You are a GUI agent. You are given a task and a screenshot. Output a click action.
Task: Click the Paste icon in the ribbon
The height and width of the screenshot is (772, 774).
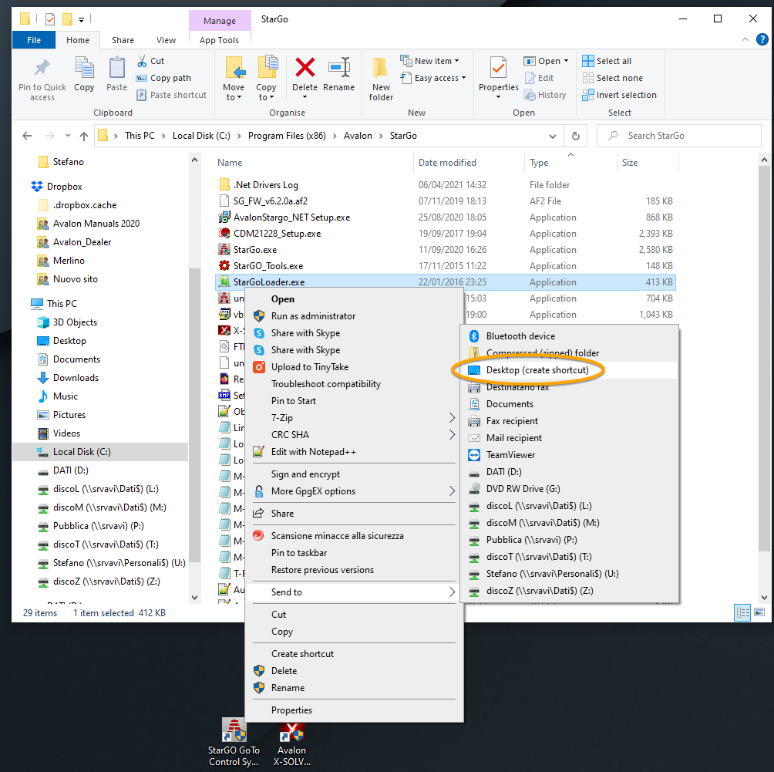(116, 68)
